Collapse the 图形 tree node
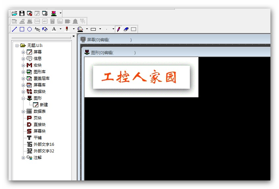Screen dimensions: 279x189 click(x=23, y=98)
